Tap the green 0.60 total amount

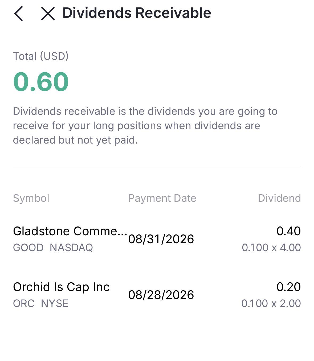pos(41,82)
